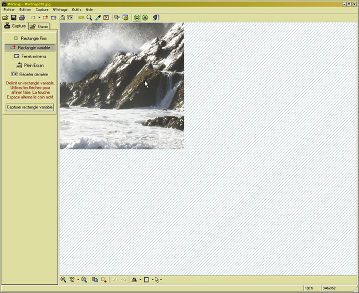
Task: Click the zoom in magnifier in bottom toolbar
Action: (x=63, y=280)
